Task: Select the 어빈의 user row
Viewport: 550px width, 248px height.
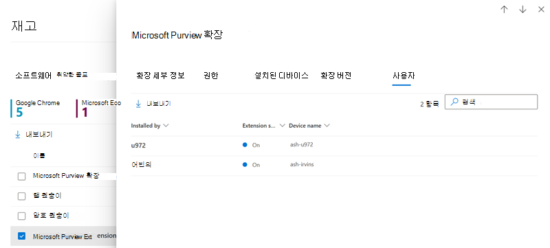Action: pyautogui.click(x=334, y=166)
